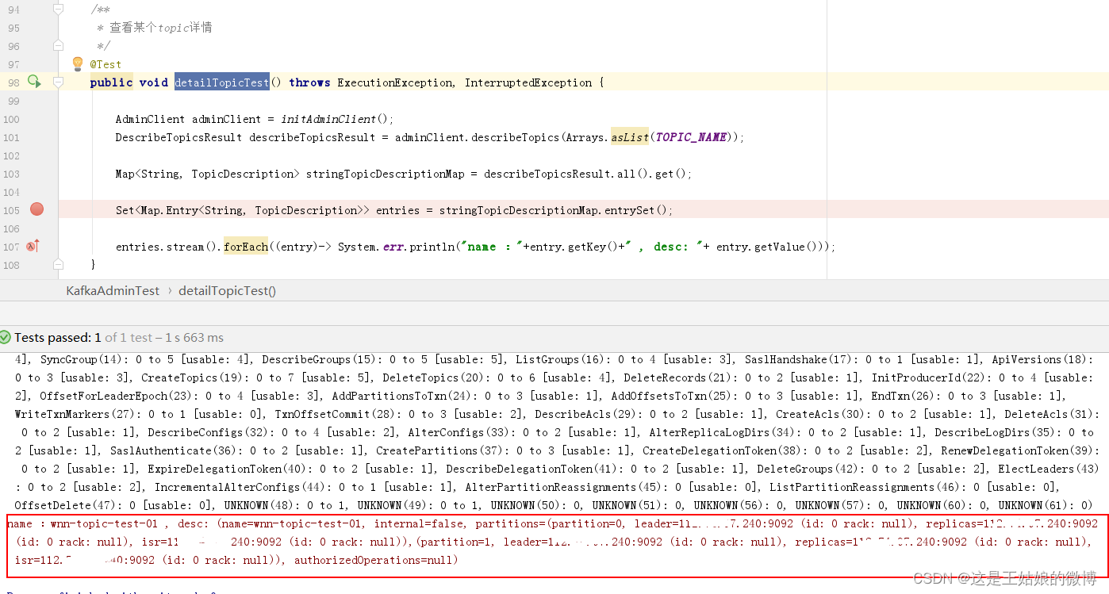Click the highlighted forEach method call

click(x=246, y=246)
